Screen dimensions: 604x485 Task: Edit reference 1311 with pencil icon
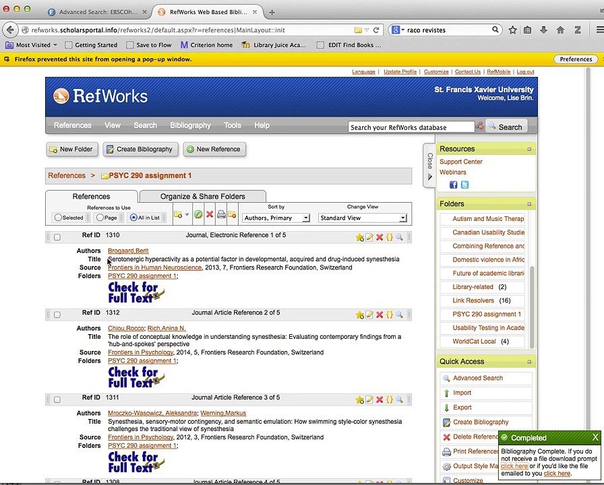click(369, 399)
